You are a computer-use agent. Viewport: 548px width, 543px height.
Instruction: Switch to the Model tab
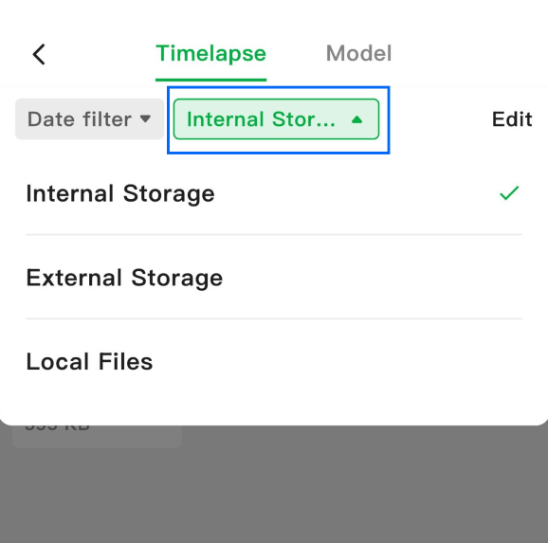pos(358,53)
